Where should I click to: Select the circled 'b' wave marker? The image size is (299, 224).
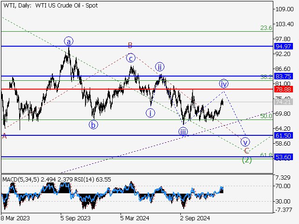tap(93, 125)
